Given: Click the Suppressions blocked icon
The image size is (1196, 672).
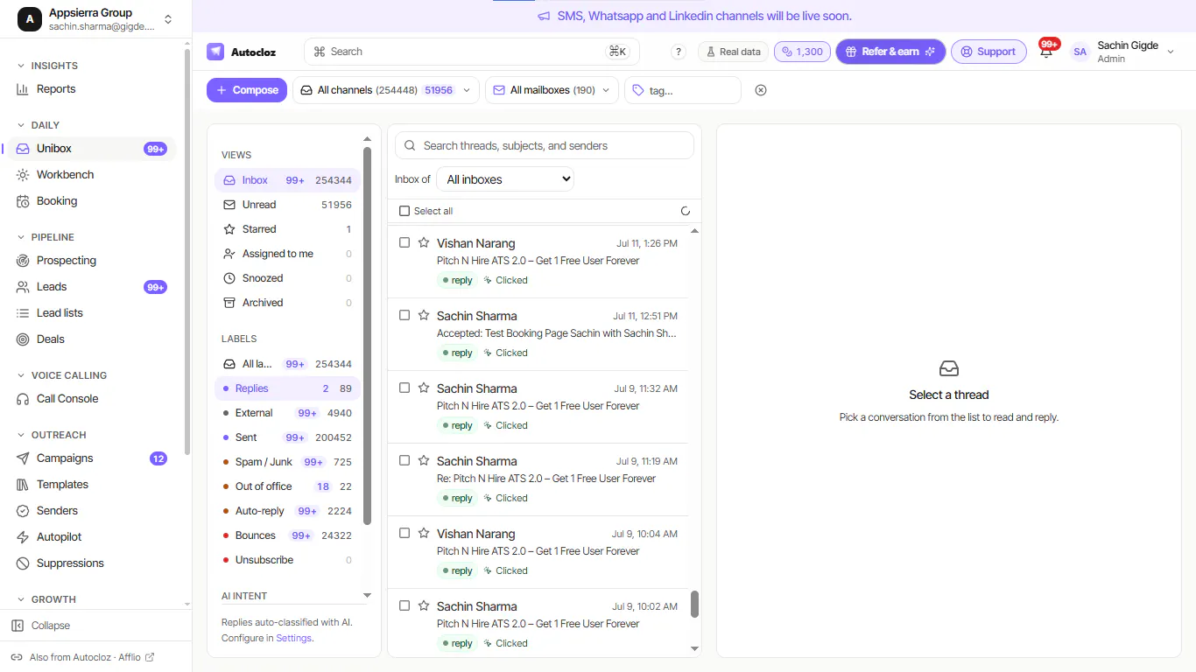Looking at the screenshot, I should [x=23, y=563].
